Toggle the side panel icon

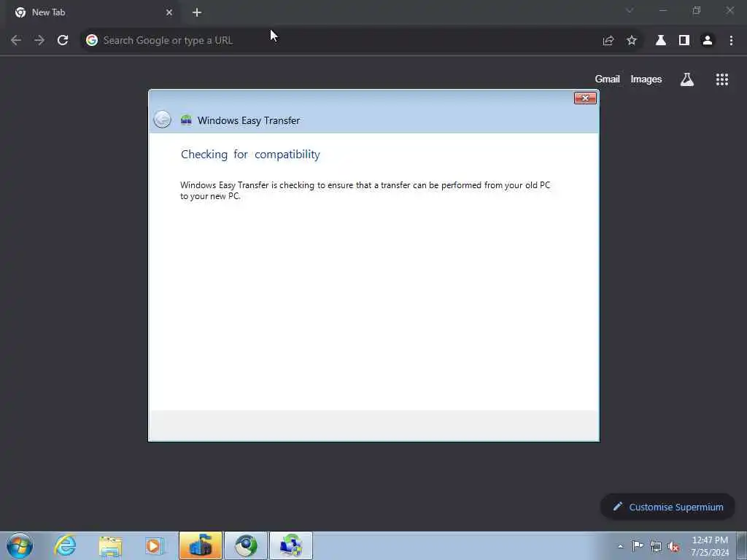pyautogui.click(x=684, y=41)
